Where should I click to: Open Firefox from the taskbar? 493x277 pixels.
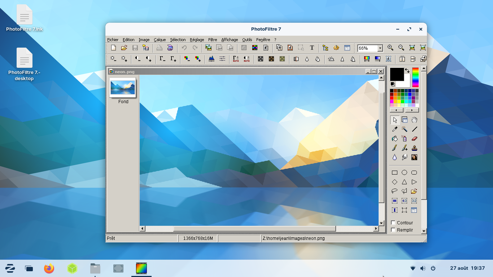point(49,268)
